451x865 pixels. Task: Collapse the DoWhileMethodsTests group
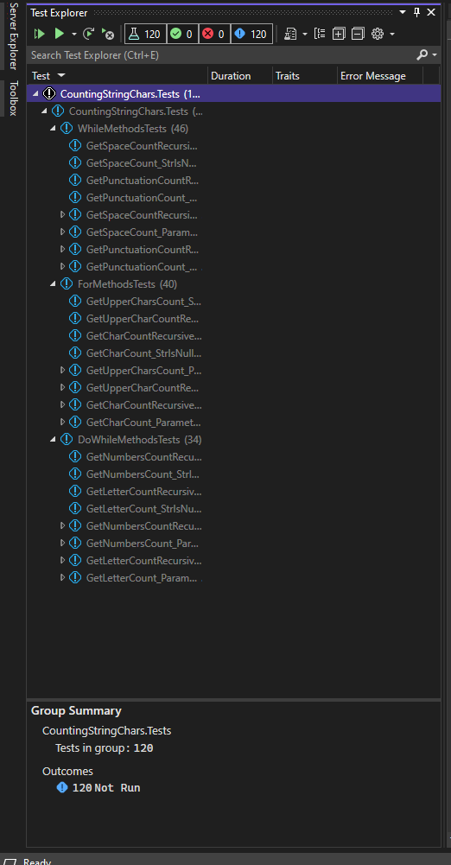click(x=53, y=439)
